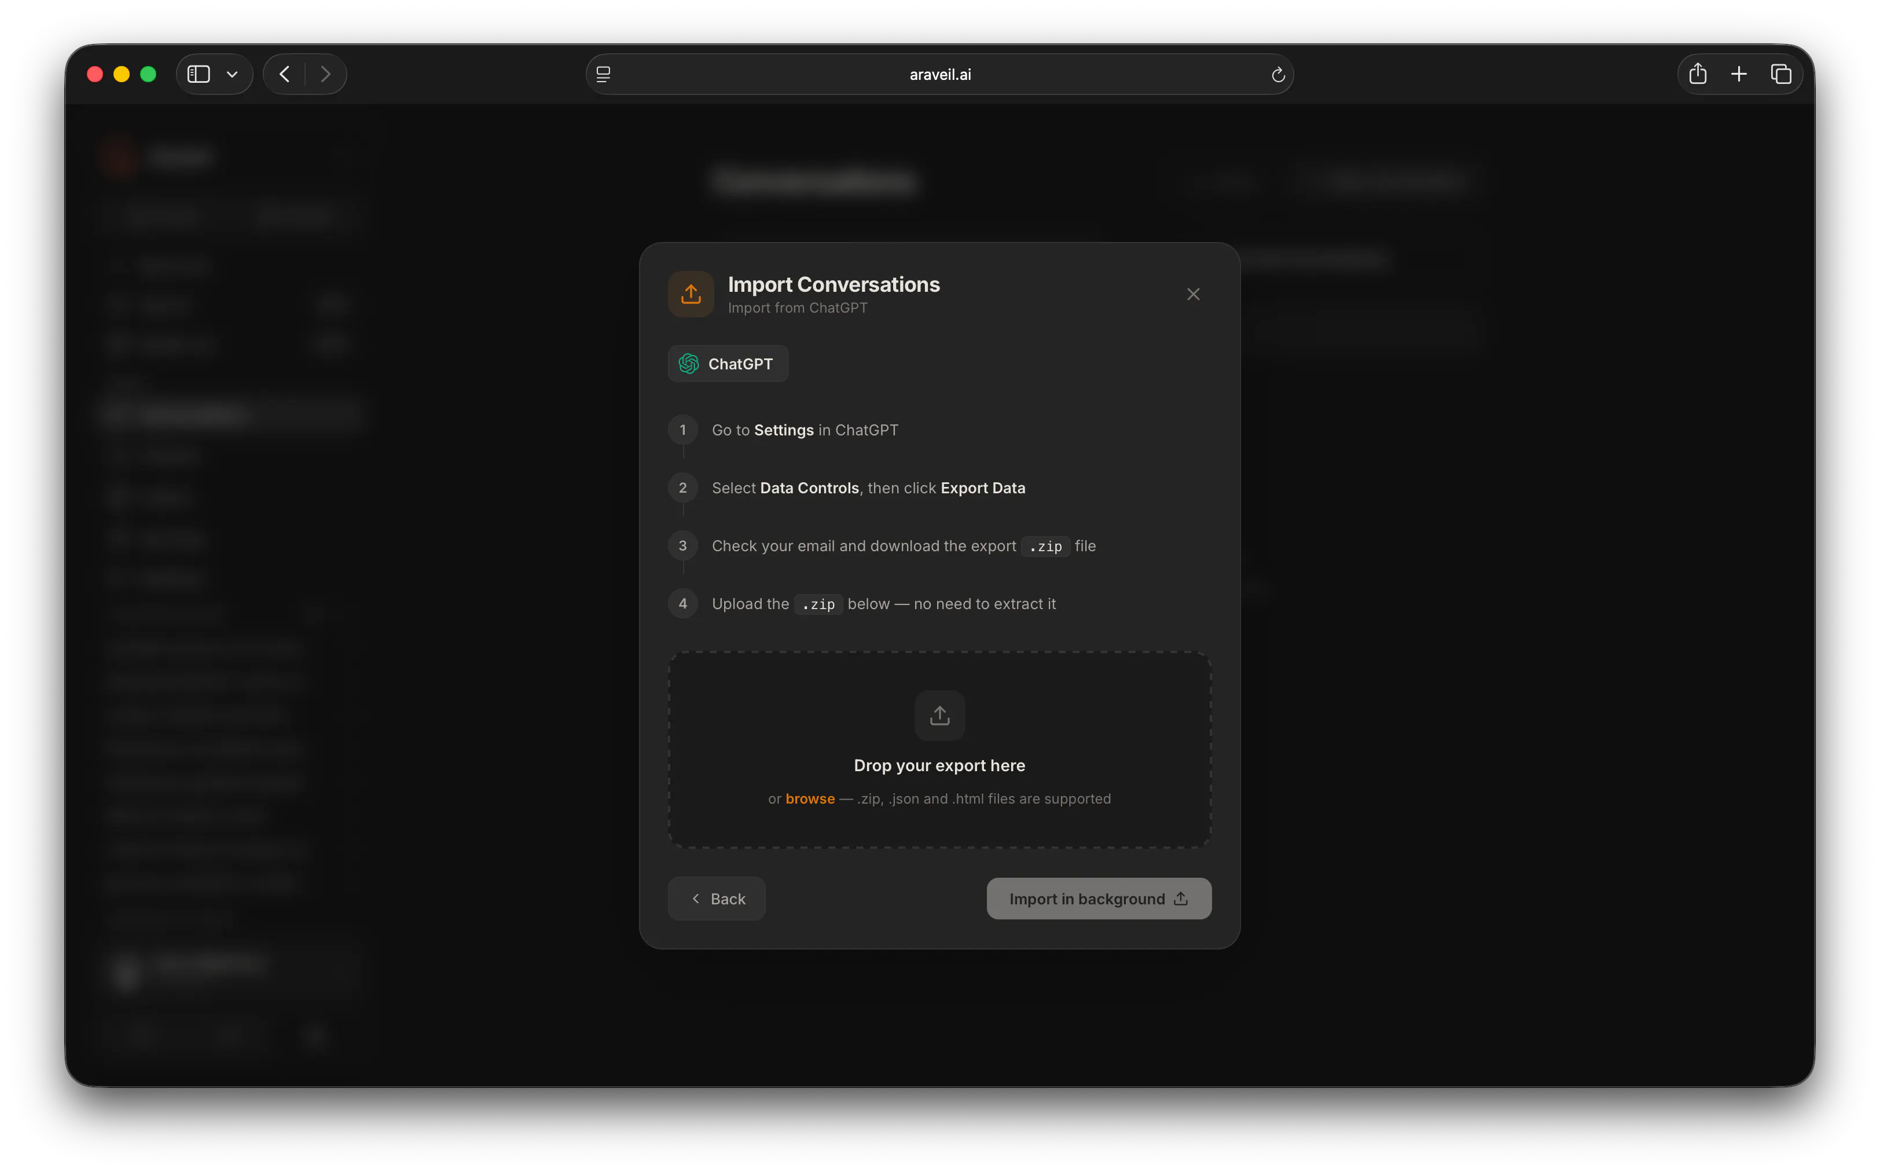Show Safari tab overview

tap(1780, 74)
